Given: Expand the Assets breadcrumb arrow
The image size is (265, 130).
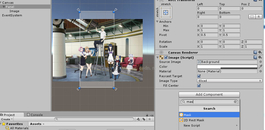Looking at the screenshot, I should 44,124.
